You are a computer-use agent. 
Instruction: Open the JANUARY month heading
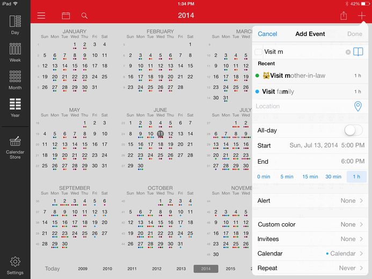point(75,31)
